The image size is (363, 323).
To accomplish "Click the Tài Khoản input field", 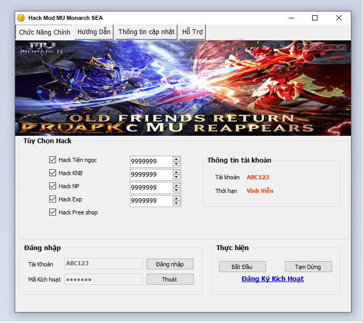I will tap(104, 263).
